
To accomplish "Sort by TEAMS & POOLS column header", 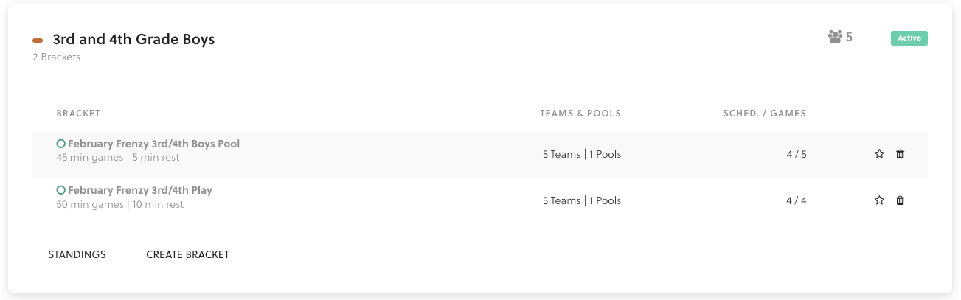I will point(580,114).
